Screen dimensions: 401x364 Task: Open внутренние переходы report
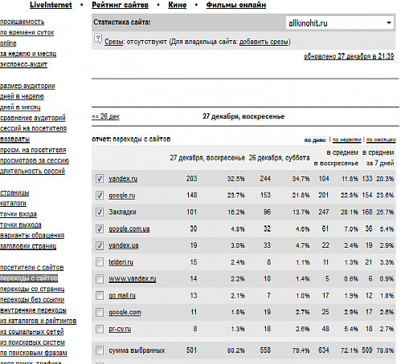pyautogui.click(x=33, y=310)
